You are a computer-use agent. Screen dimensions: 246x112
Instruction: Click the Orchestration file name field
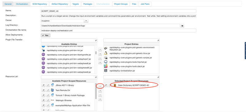point(118,31)
